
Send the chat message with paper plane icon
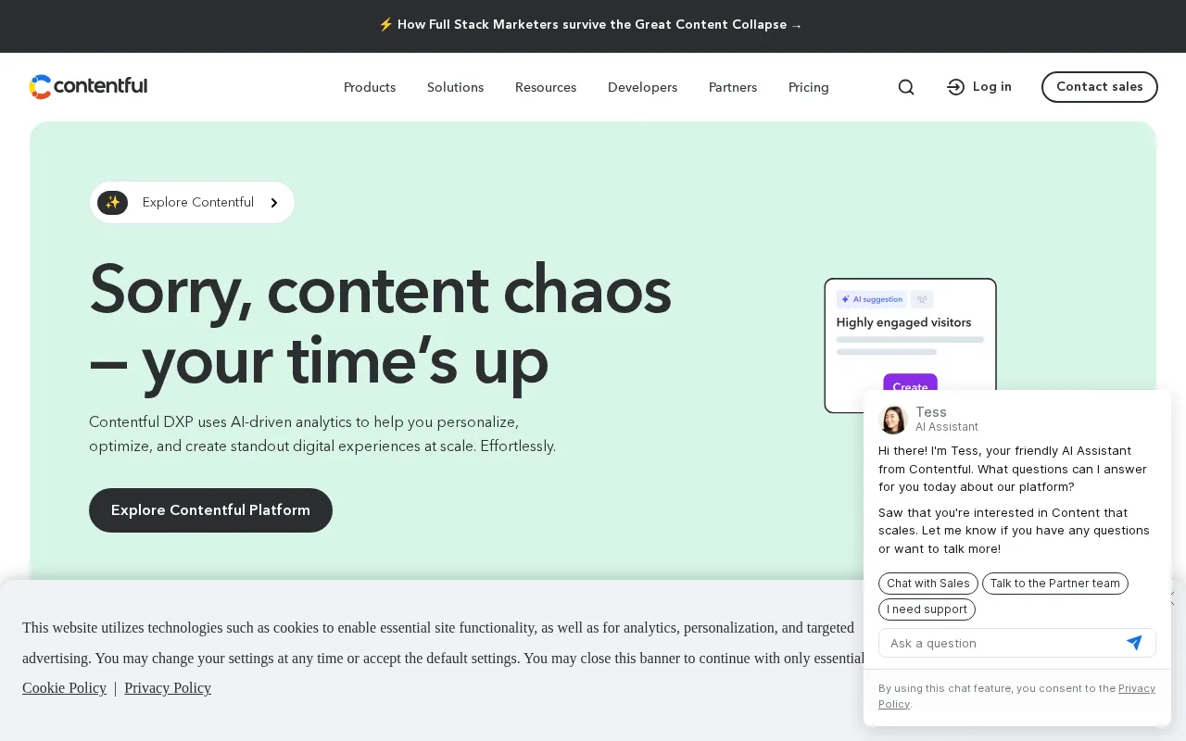point(1134,643)
